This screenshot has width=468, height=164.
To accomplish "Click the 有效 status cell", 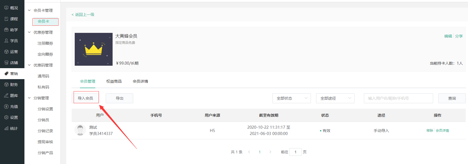I will 325,131.
